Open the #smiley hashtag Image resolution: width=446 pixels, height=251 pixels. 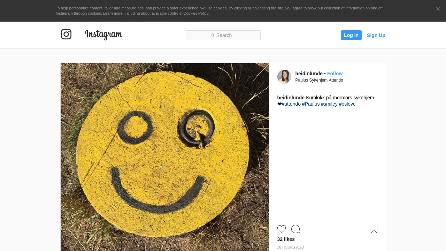coord(329,104)
